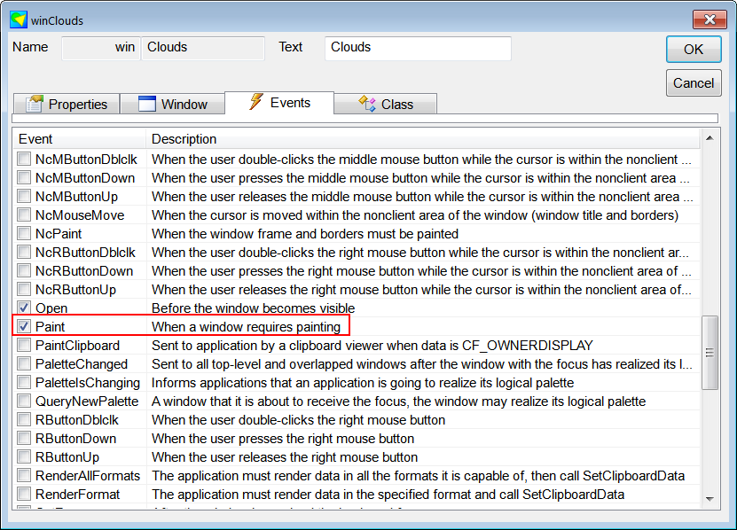Click 'When the user presses the right mouse button' text

pyautogui.click(x=283, y=439)
